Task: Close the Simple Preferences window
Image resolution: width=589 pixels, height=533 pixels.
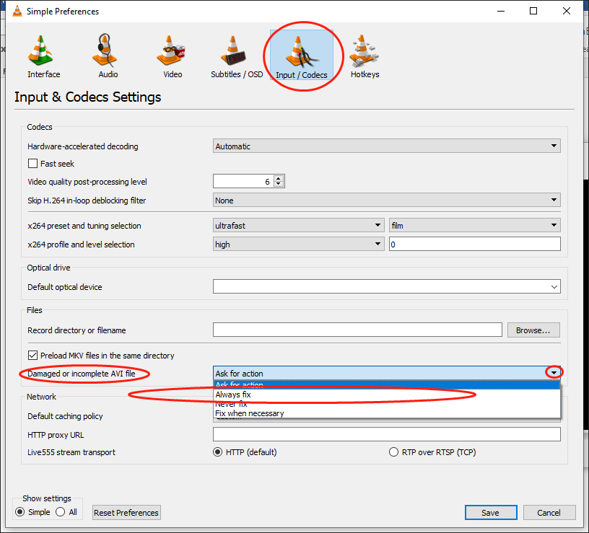Action: coord(567,12)
